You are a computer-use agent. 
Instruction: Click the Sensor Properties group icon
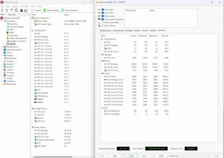coord(33,18)
